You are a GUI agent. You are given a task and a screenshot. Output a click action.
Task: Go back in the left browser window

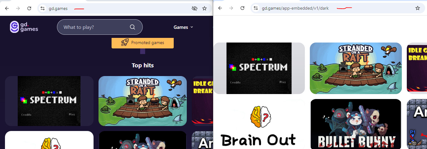7,8
